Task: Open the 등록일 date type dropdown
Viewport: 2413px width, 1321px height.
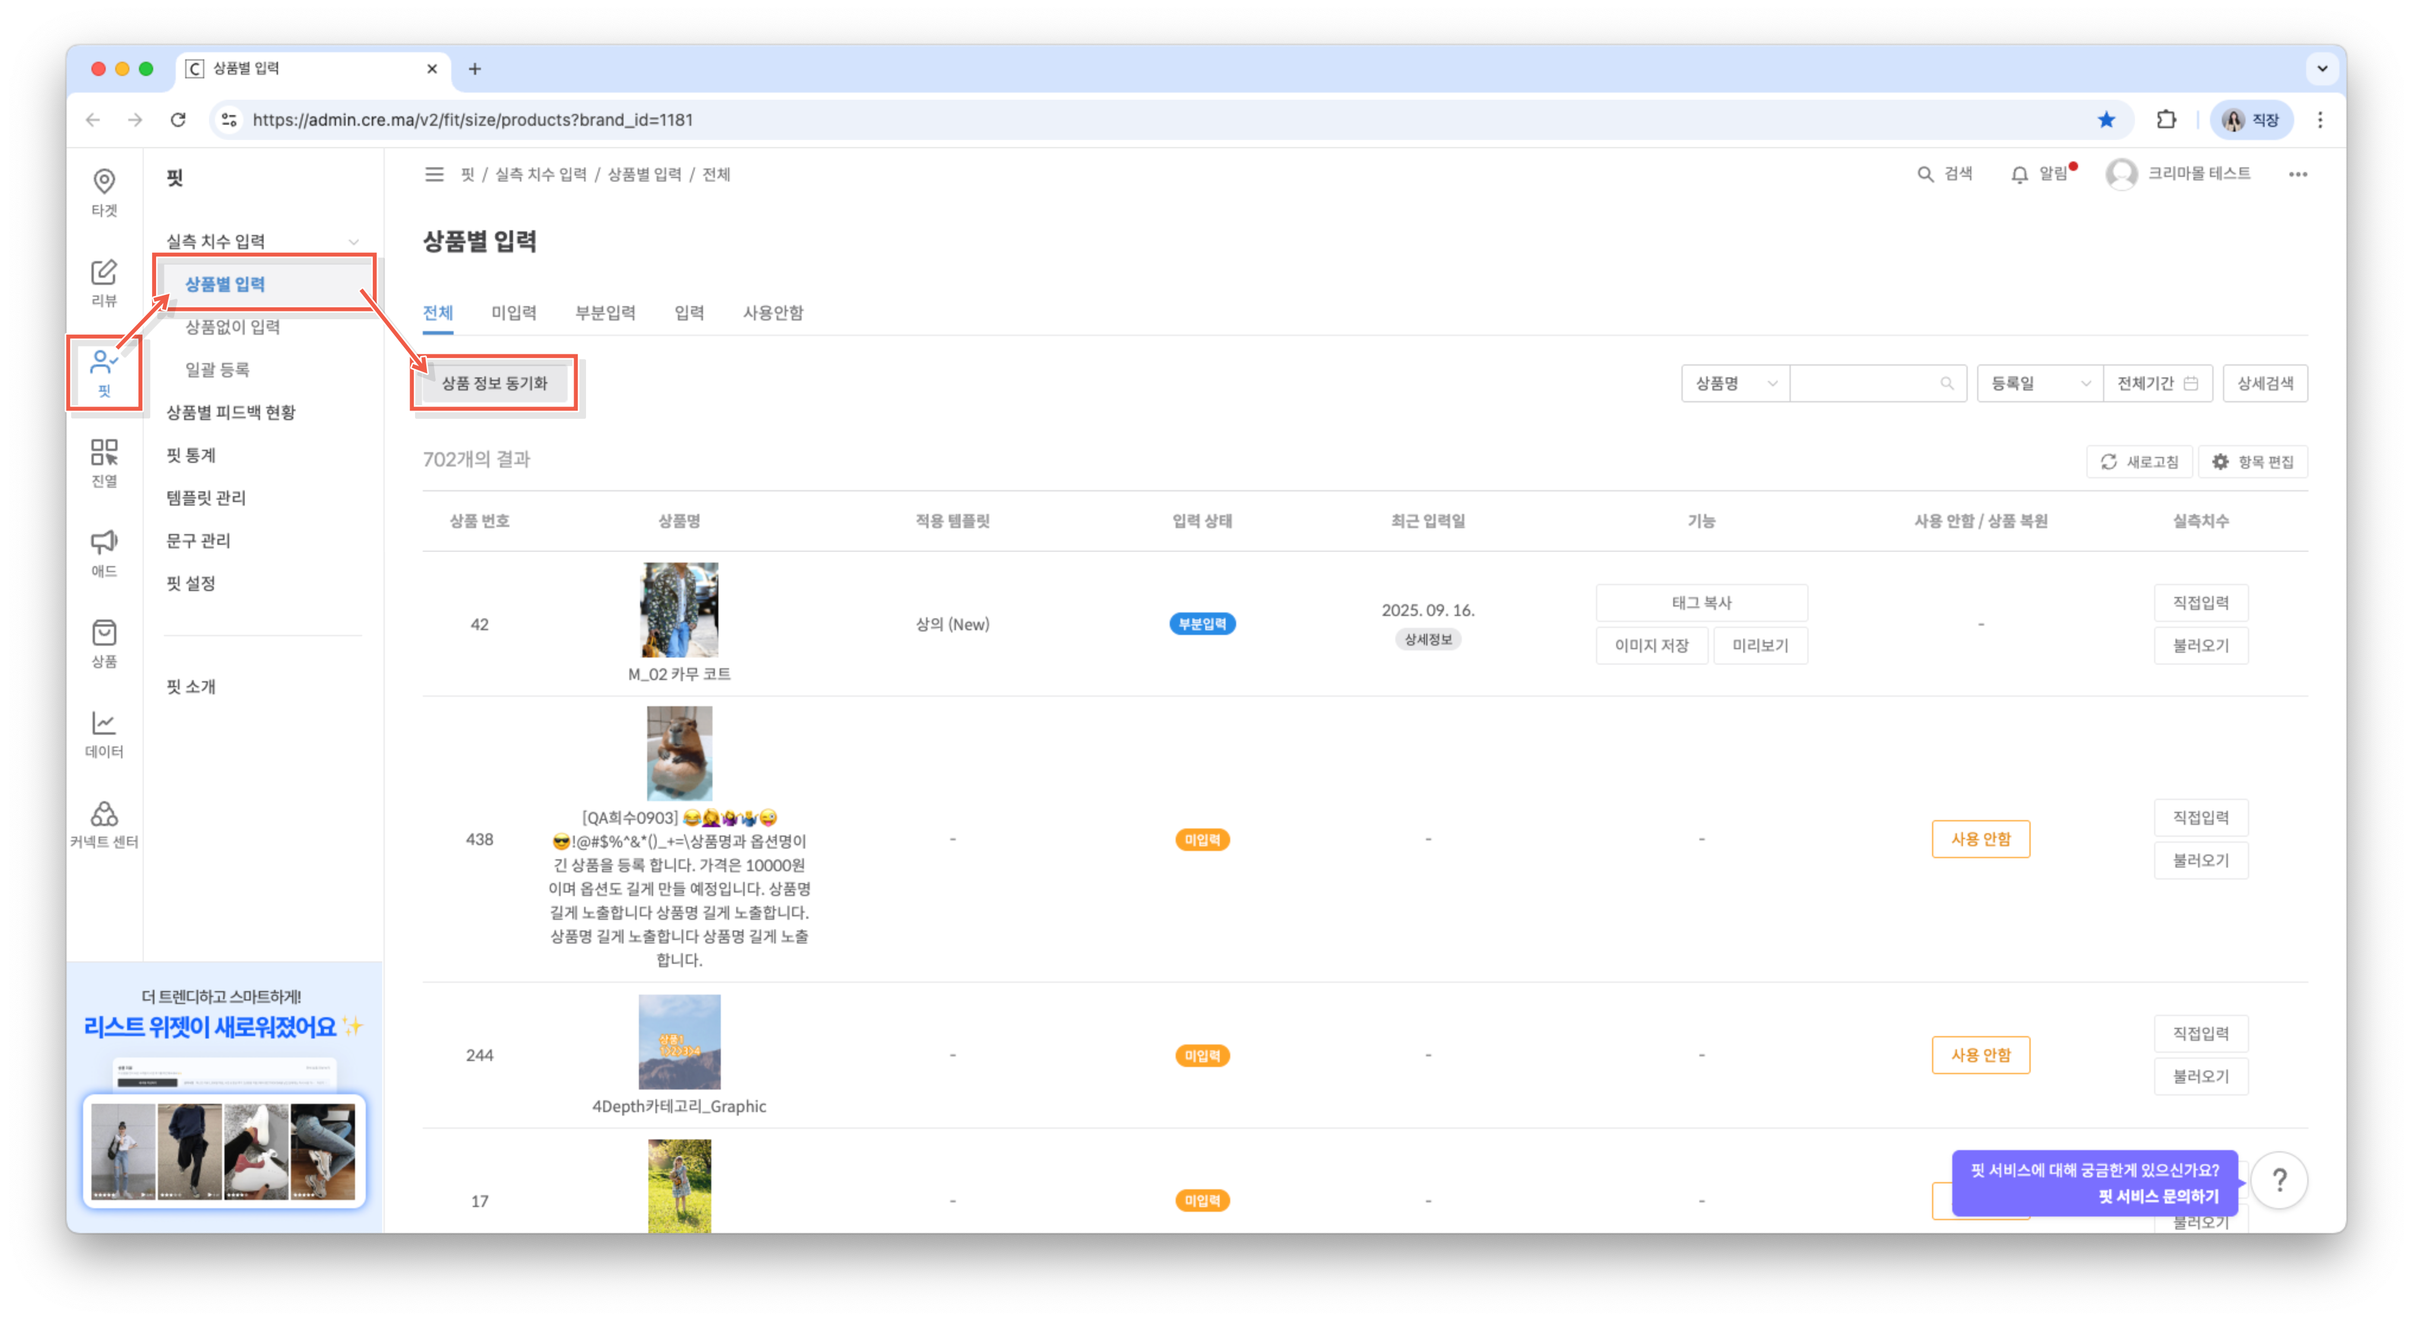Action: coord(2040,383)
